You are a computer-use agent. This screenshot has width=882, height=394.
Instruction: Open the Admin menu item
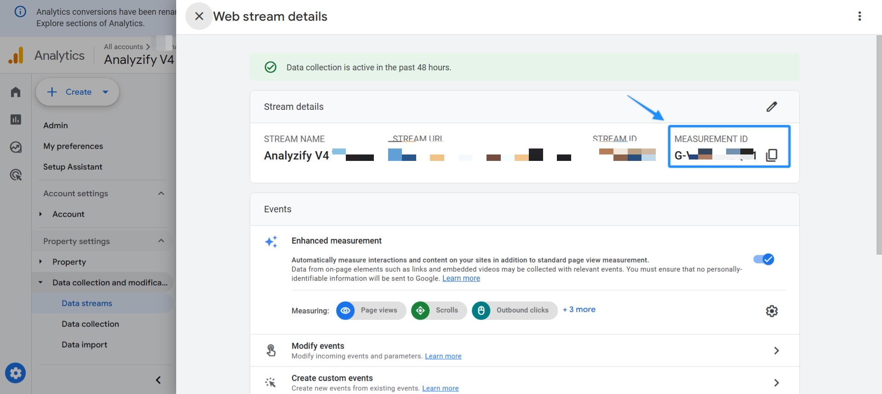pyautogui.click(x=56, y=125)
